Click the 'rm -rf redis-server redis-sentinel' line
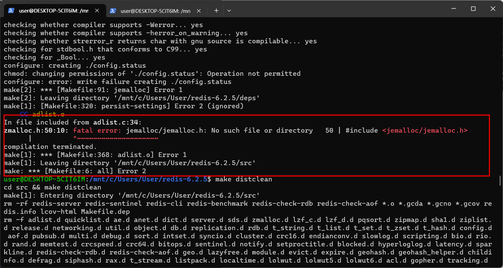Viewport: 503px width, 268px height. pyautogui.click(x=248, y=207)
